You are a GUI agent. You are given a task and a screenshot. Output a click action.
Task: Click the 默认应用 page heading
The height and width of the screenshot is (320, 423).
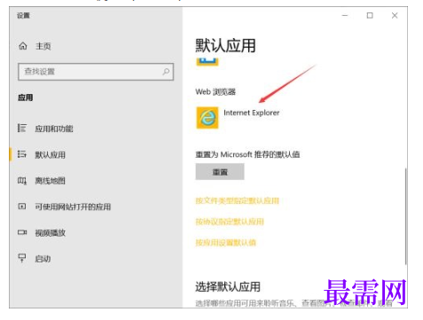coord(225,45)
